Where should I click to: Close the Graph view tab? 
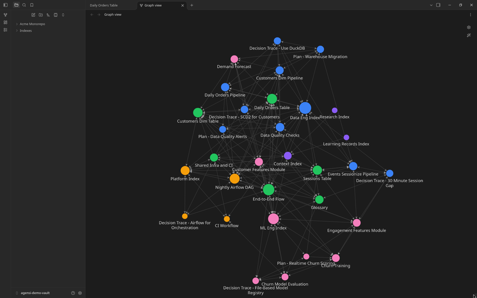tap(183, 5)
